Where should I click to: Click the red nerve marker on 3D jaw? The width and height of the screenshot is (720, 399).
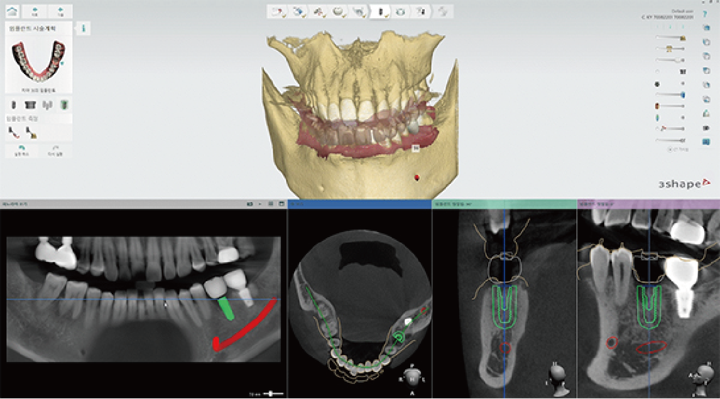click(x=417, y=178)
